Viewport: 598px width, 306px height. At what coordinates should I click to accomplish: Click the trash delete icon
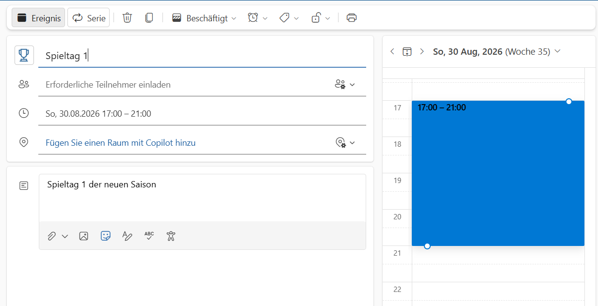coord(127,18)
